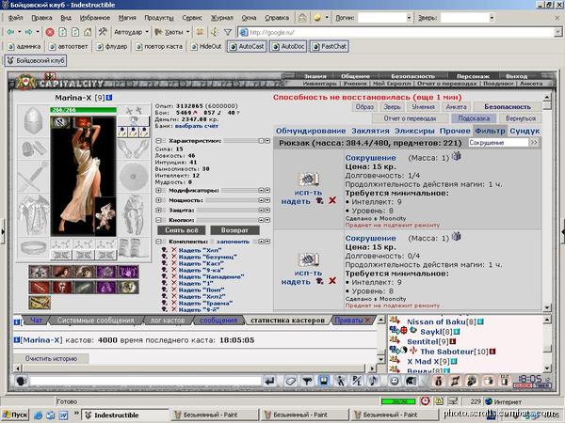The image size is (565, 423).
Task: Click the funnel filter icon in toolbar
Action: (x=228, y=32)
